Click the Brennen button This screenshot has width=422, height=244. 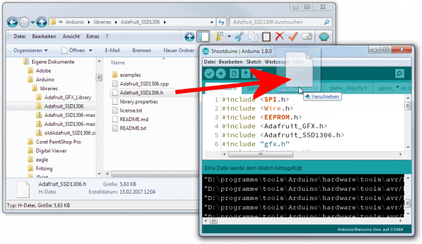141,50
